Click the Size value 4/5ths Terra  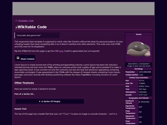click(x=144, y=86)
